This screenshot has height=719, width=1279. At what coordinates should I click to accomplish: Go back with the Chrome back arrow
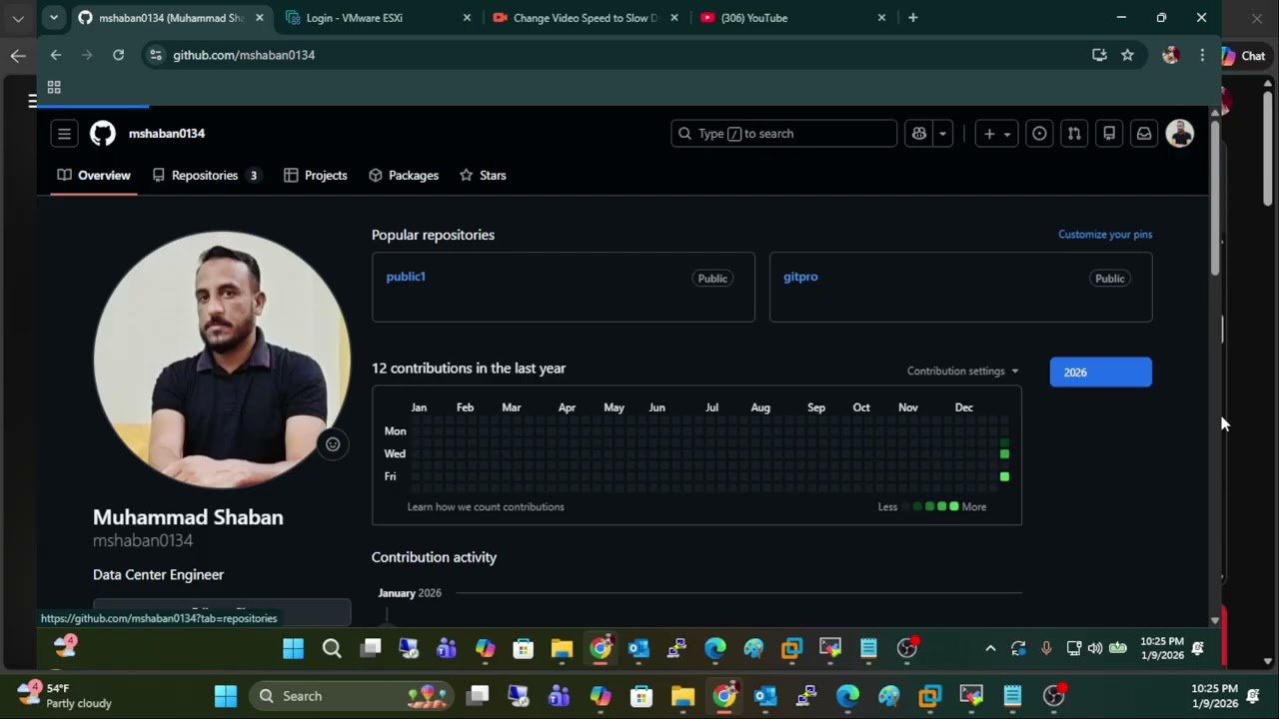coord(56,55)
